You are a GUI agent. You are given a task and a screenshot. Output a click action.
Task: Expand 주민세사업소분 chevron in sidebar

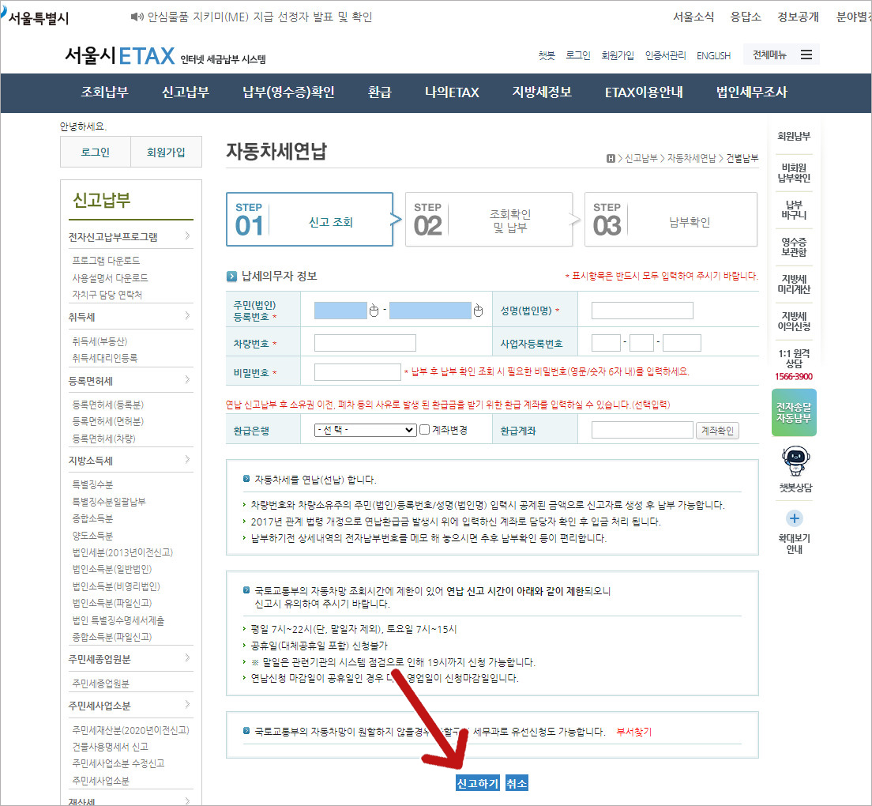pyautogui.click(x=187, y=705)
